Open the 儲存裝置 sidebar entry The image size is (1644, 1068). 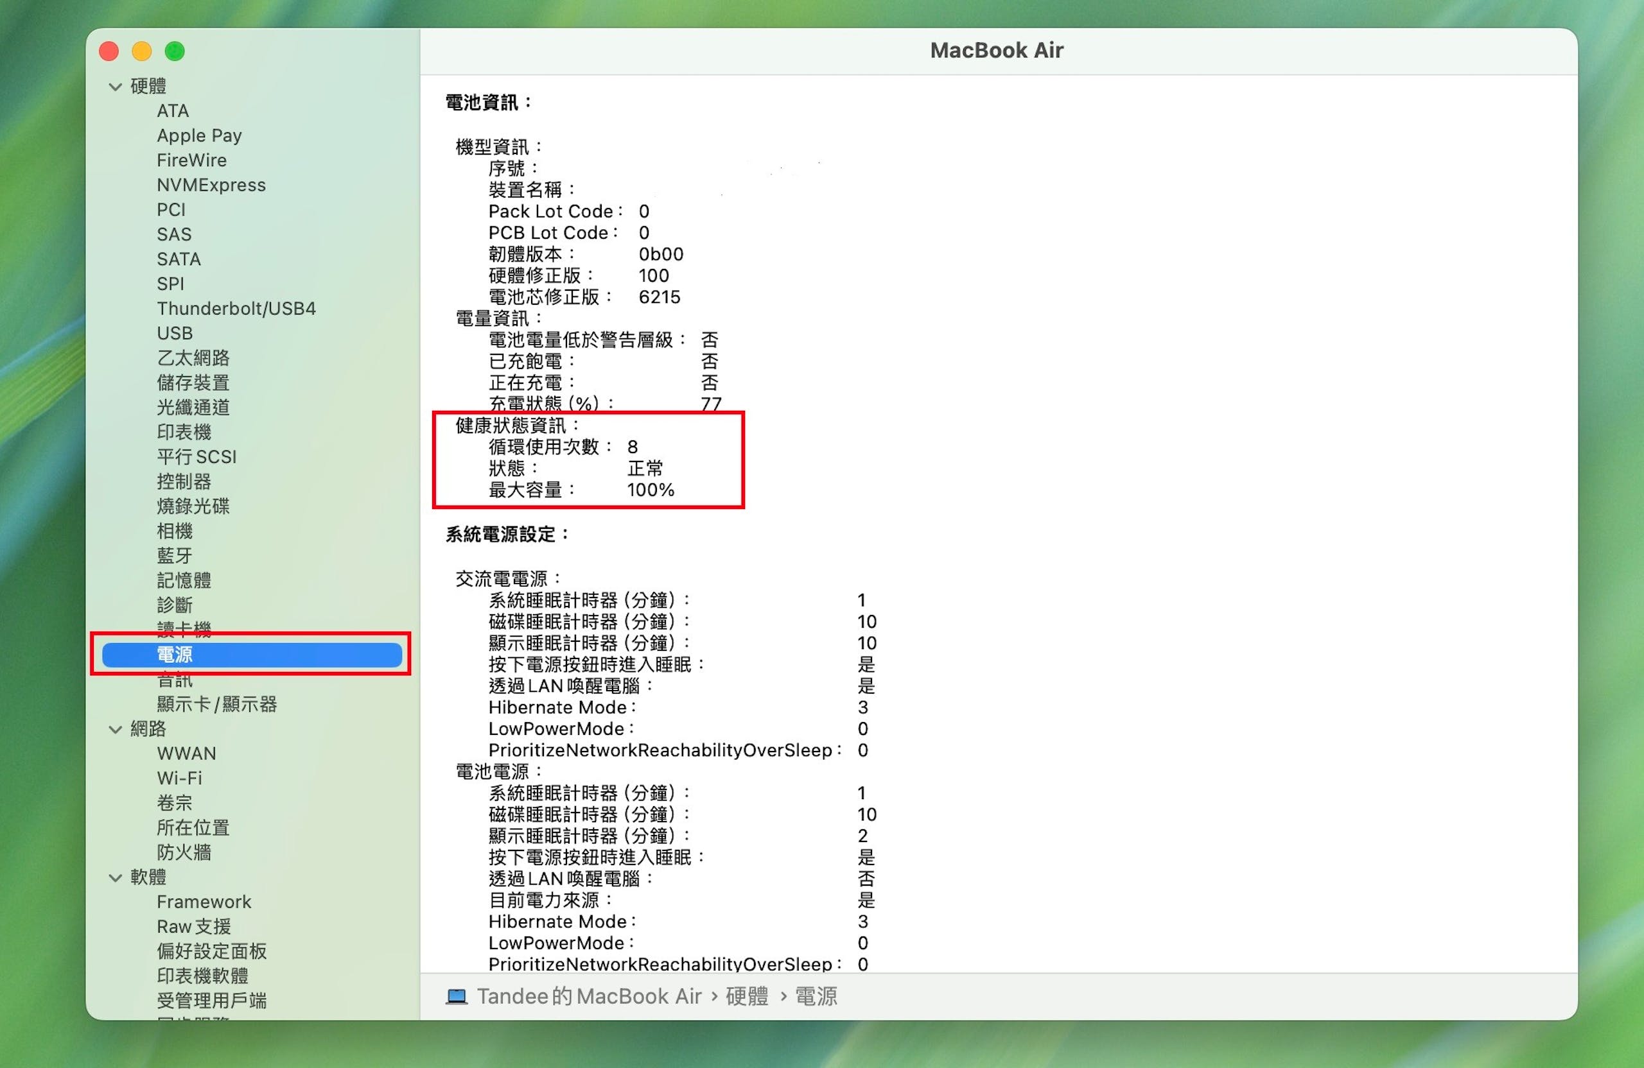(193, 383)
